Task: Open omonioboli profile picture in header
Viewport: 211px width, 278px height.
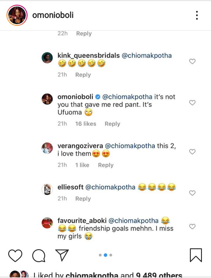Action: click(17, 15)
